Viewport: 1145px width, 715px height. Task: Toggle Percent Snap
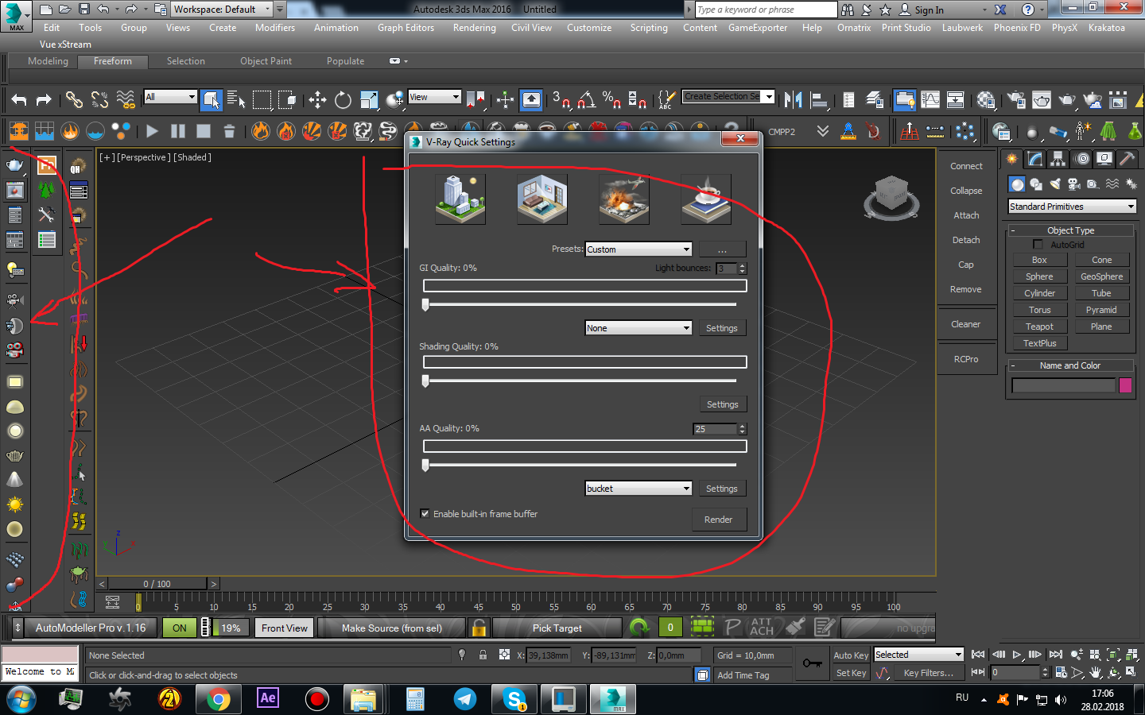(x=611, y=99)
